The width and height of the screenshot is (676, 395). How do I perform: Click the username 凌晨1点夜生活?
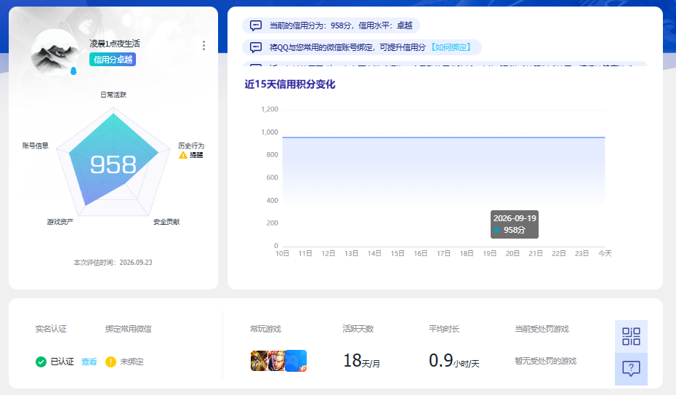(115, 44)
